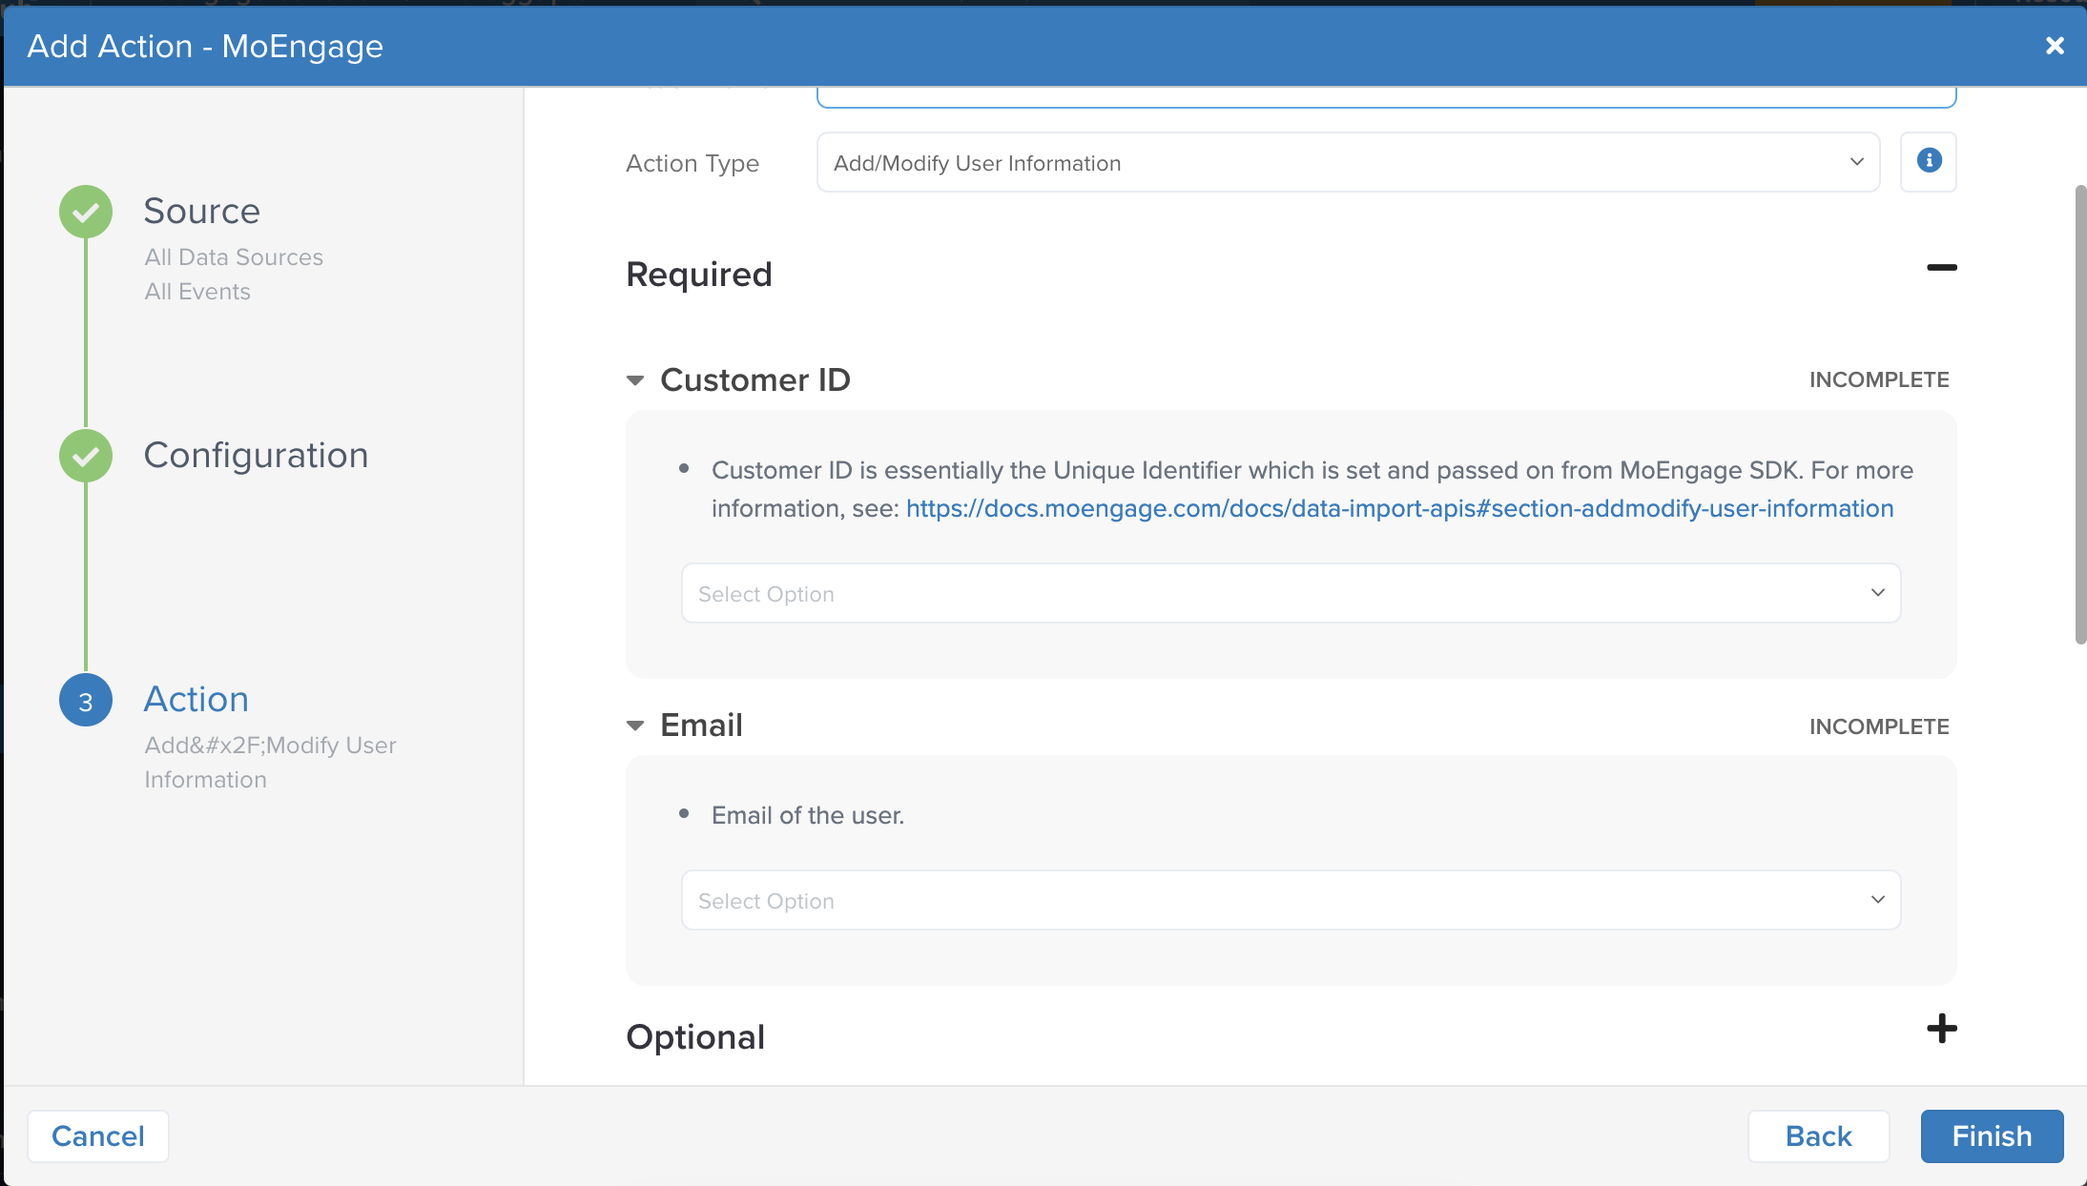Select the step 3 Action circle
The image size is (2087, 1186).
(x=86, y=700)
